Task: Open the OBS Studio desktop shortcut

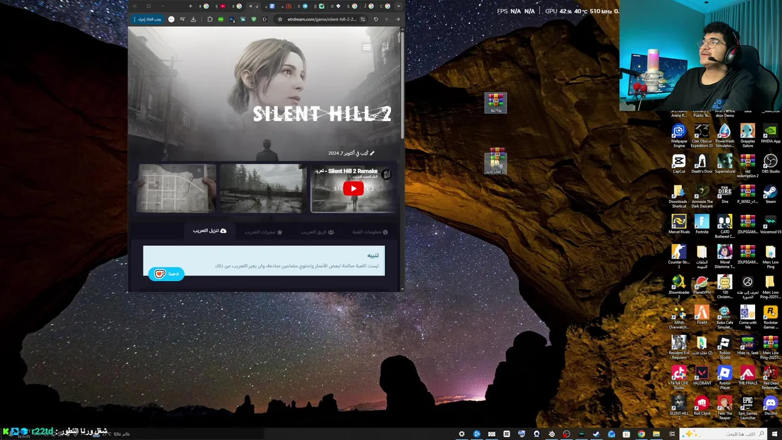Action: pos(770,163)
